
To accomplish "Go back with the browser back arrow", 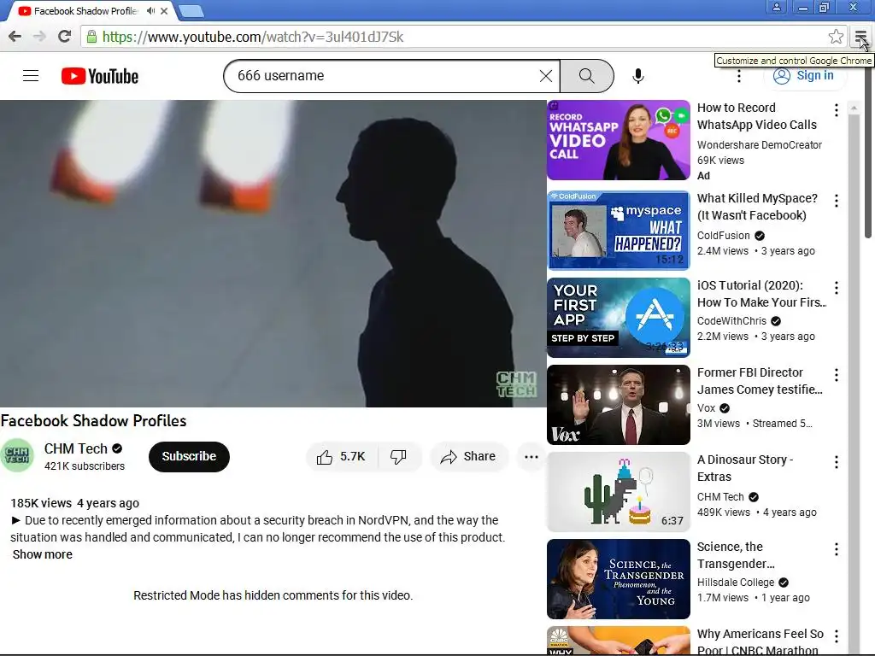I will 15,37.
